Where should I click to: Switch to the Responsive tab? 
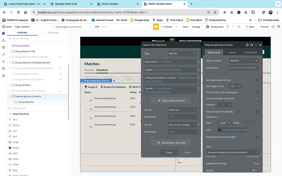[x=53, y=33]
